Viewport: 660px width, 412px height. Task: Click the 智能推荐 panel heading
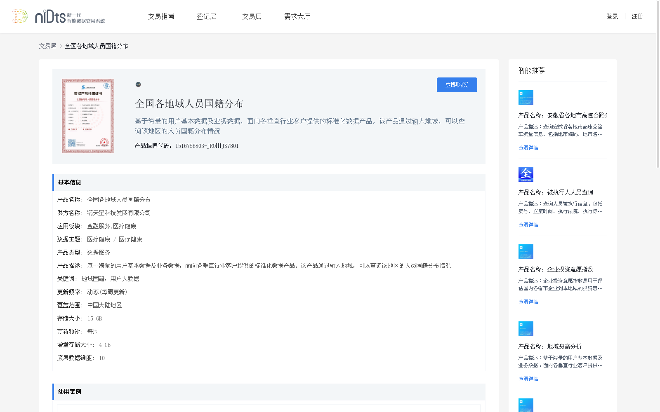click(531, 70)
